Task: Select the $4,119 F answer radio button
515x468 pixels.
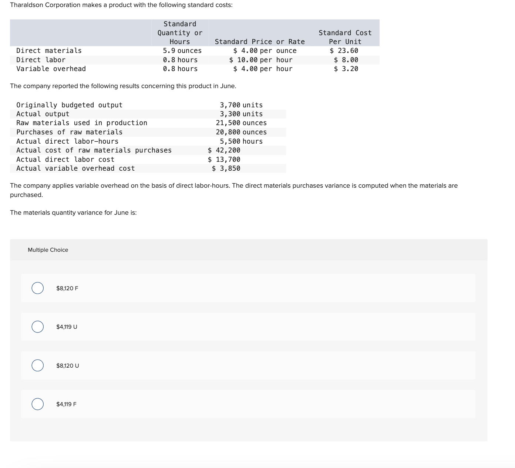Action: (37, 404)
